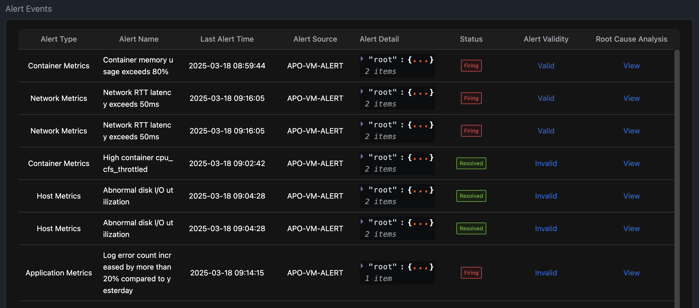Click Invalid link in High container cpu_cfs_throttled row
The height and width of the screenshot is (308, 699).
[546, 163]
